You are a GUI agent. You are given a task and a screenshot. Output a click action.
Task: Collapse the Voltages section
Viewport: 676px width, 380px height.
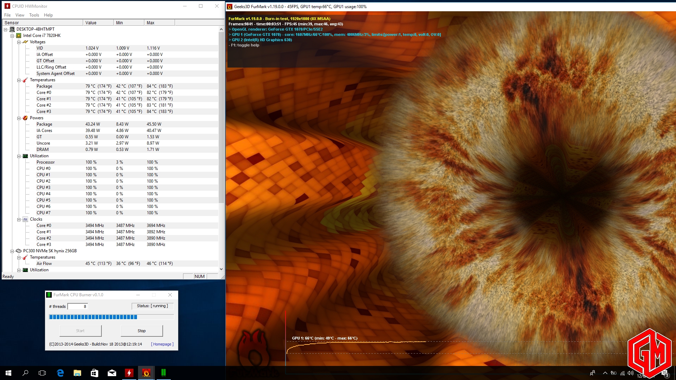click(x=19, y=42)
